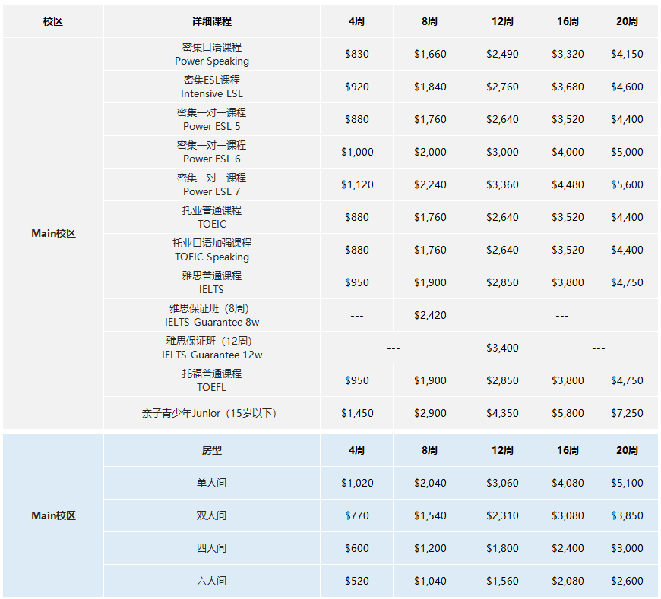Select the $770 double room 4-week price
Image resolution: width=661 pixels, height=599 pixels.
(x=356, y=515)
